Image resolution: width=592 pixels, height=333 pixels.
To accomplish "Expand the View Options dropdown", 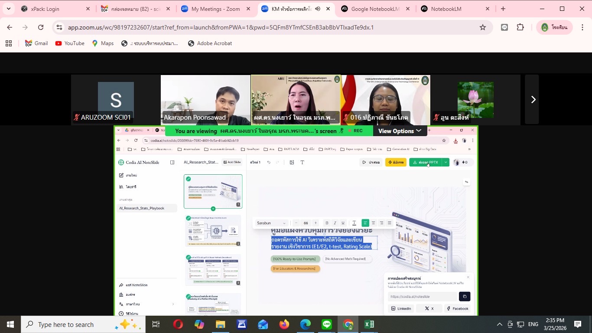I will pos(400,131).
